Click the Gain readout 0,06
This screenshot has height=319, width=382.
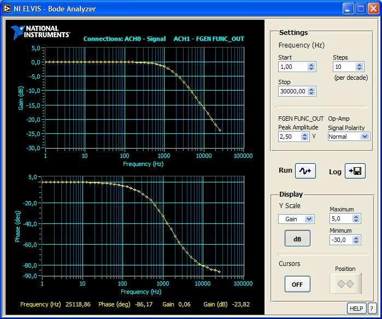click(x=184, y=304)
